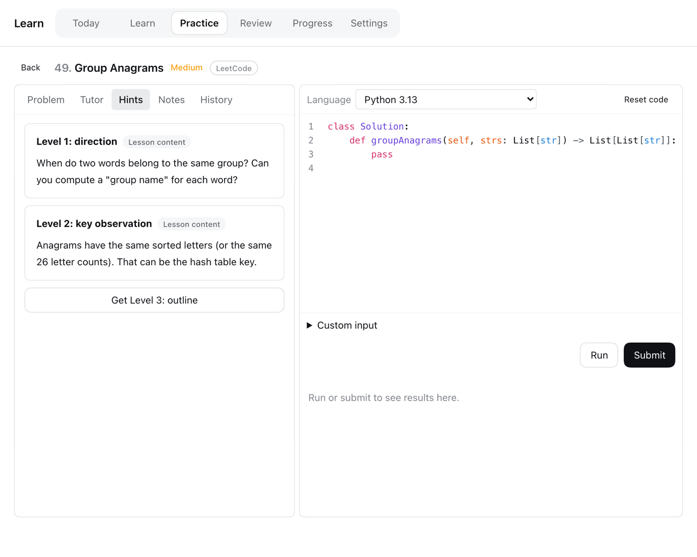Open the Today tab

pyautogui.click(x=86, y=23)
